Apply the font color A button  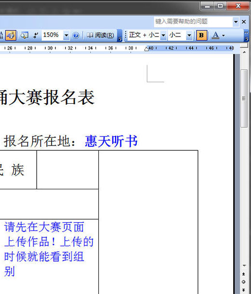click(x=215, y=35)
